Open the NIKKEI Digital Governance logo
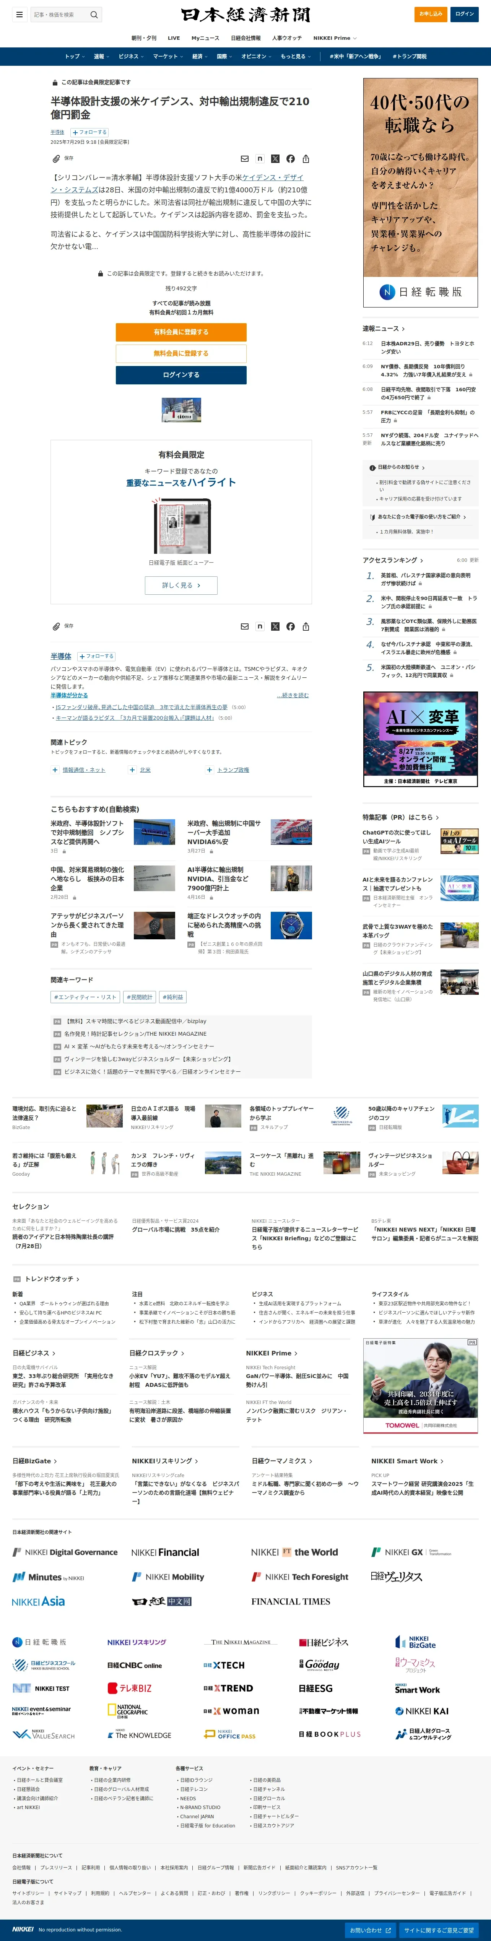The width and height of the screenshot is (491, 1941). pos(65,1552)
